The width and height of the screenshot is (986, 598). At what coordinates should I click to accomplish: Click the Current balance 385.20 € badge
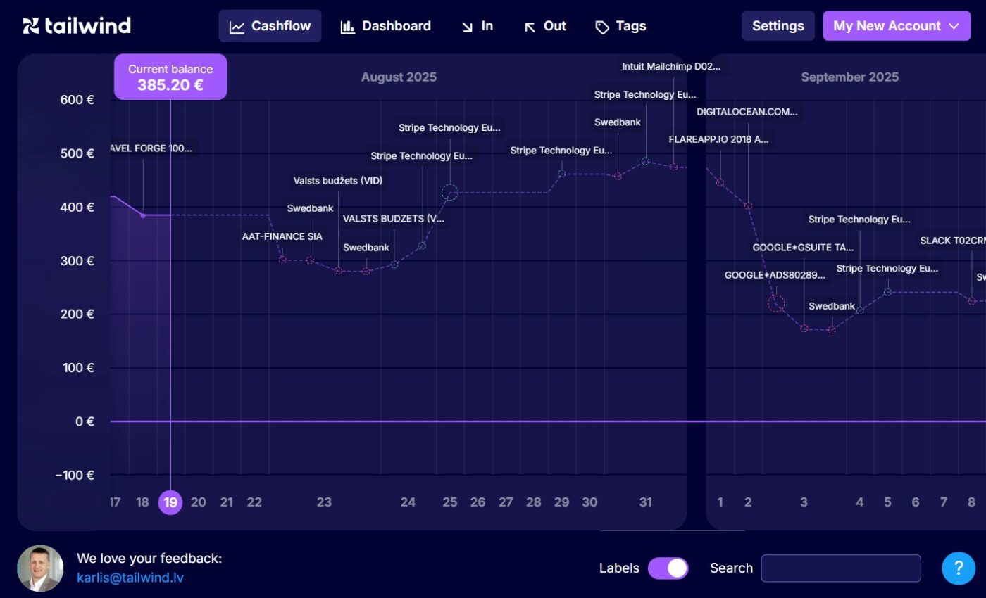coord(170,77)
